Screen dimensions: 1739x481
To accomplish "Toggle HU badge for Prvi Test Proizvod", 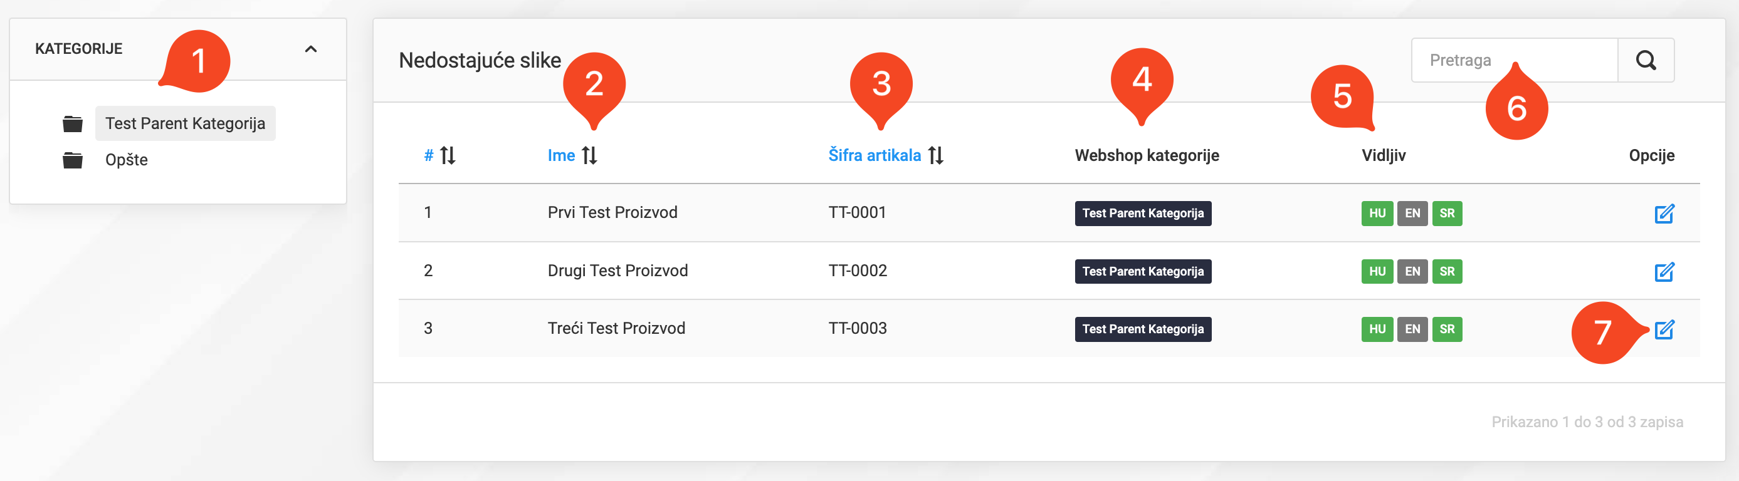I will pyautogui.click(x=1377, y=214).
